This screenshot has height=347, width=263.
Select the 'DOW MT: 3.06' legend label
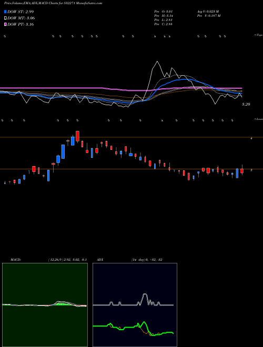coord(21,18)
